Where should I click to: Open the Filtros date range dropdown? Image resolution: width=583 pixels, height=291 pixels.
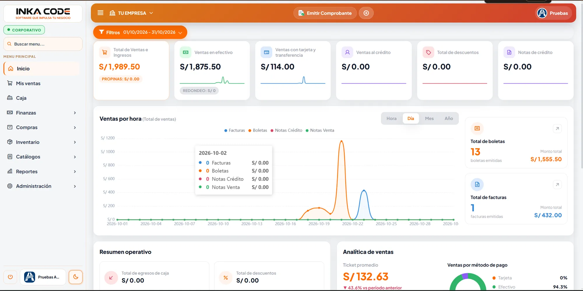tap(140, 32)
